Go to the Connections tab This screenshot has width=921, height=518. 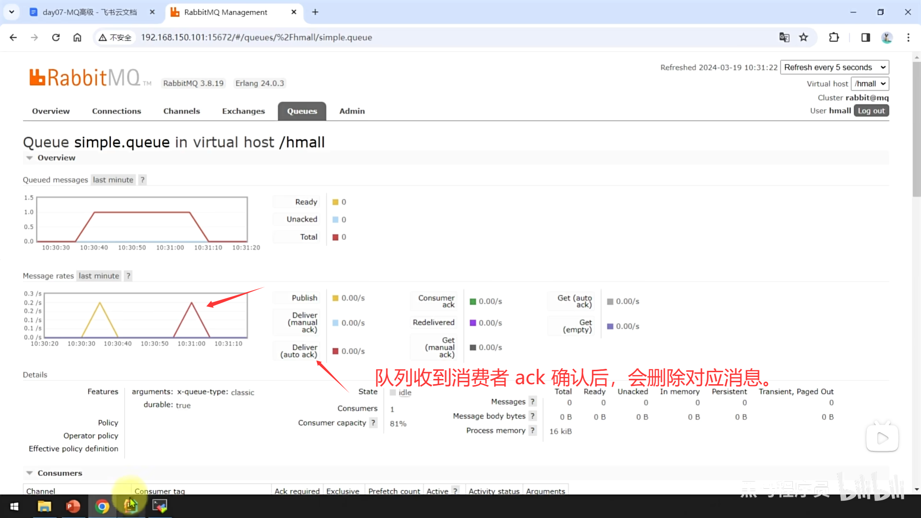[x=117, y=111]
